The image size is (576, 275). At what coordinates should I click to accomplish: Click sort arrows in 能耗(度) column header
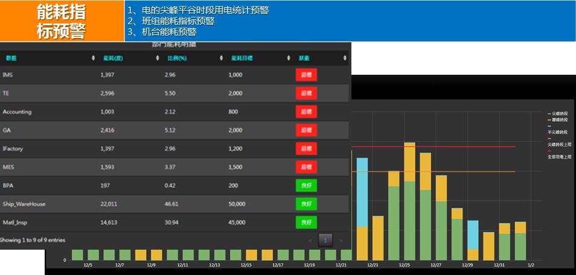158,58
